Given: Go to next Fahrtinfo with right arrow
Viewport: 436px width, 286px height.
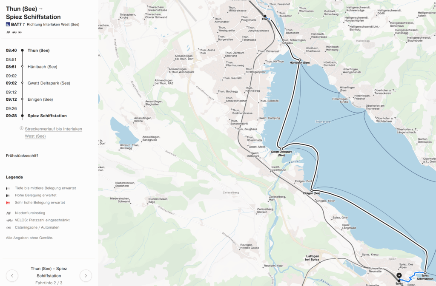Looking at the screenshot, I should pos(86,276).
